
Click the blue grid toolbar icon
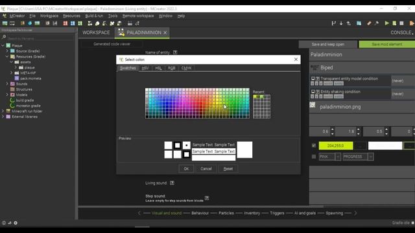click(73, 23)
